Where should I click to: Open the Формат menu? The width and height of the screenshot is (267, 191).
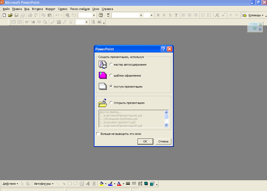50,9
